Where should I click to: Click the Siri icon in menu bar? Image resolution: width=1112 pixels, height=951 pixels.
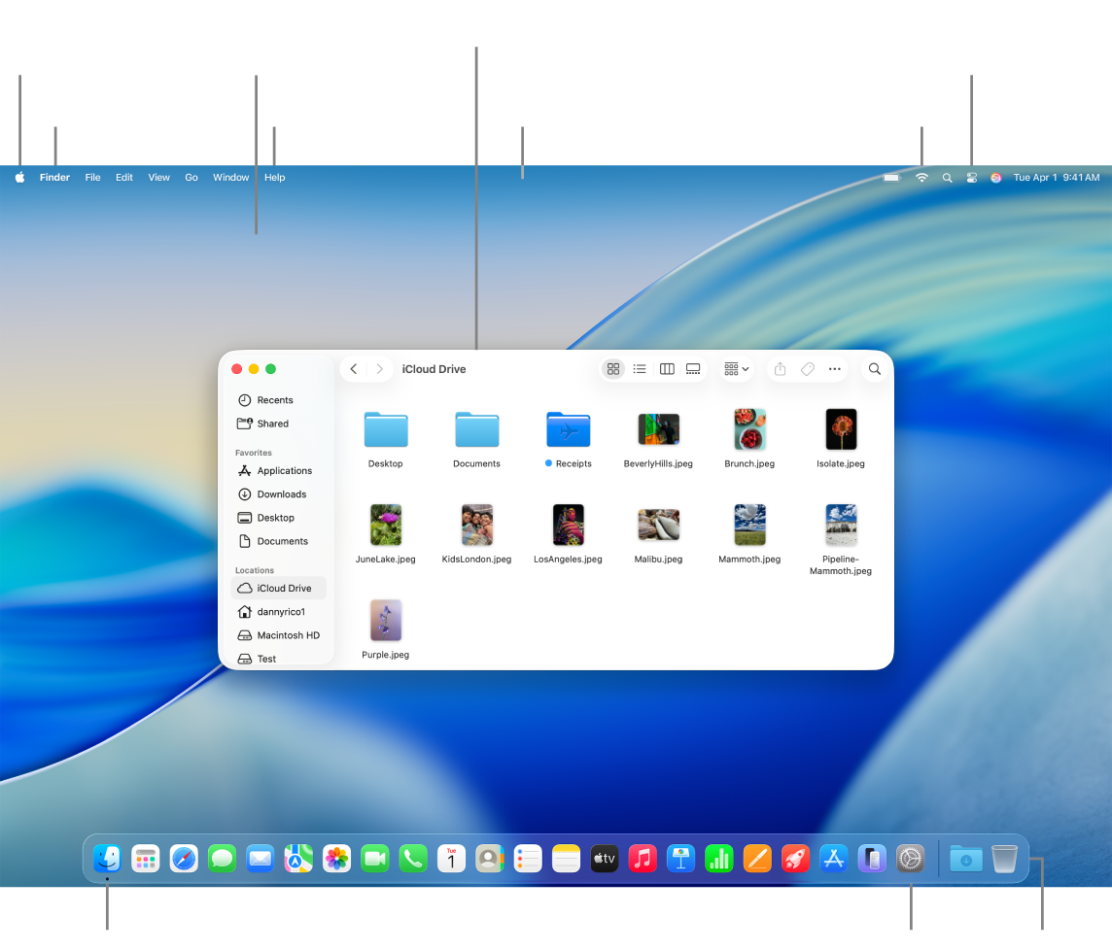coord(995,178)
